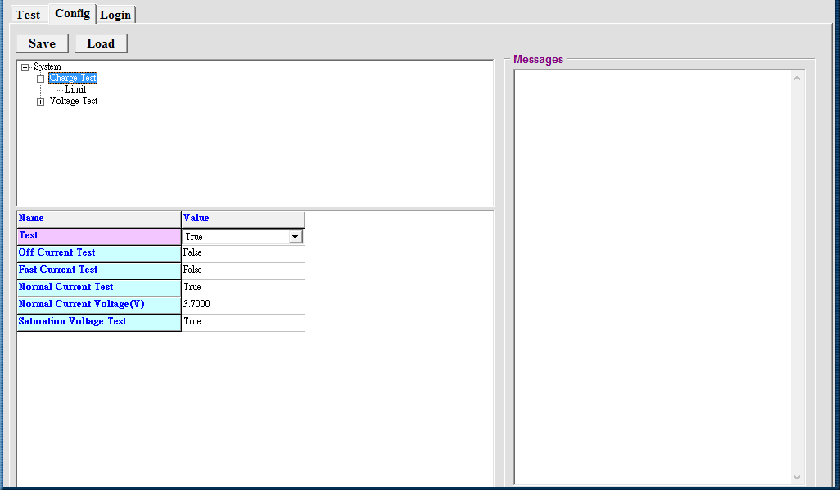The height and width of the screenshot is (490, 840).
Task: Collapse the Charge Test node
Action: (40, 79)
